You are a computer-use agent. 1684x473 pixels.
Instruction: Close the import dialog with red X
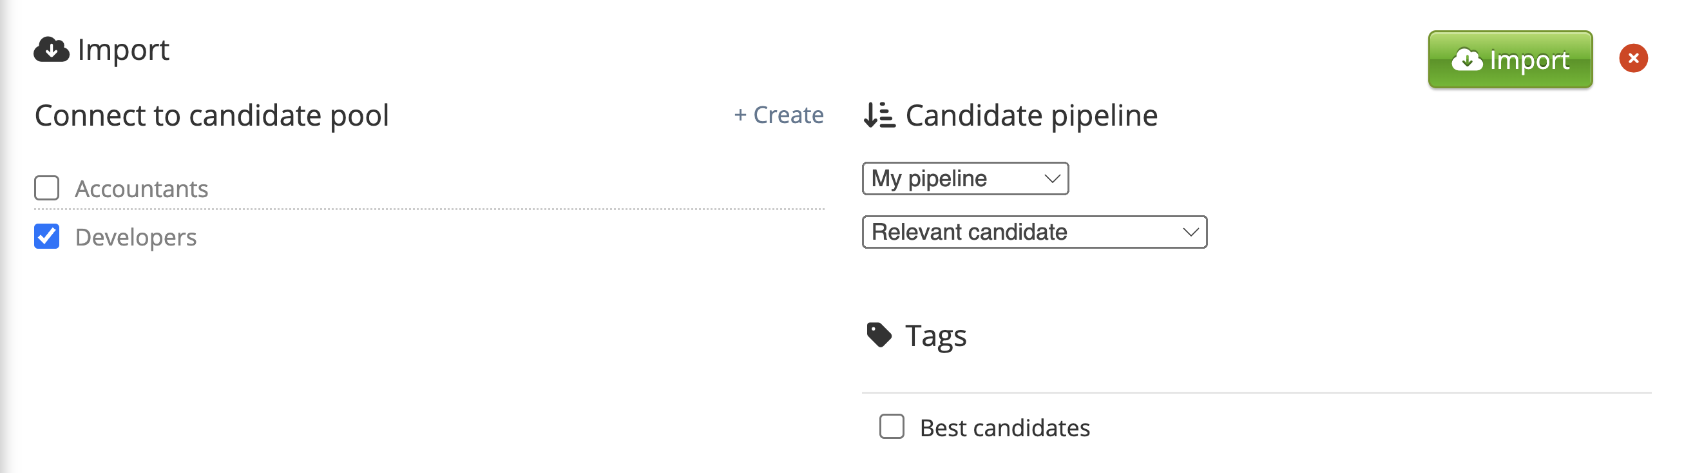point(1633,59)
